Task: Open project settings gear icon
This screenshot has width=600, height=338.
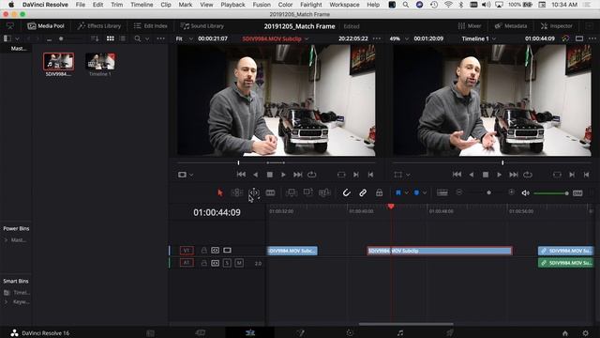Action: tap(585, 333)
